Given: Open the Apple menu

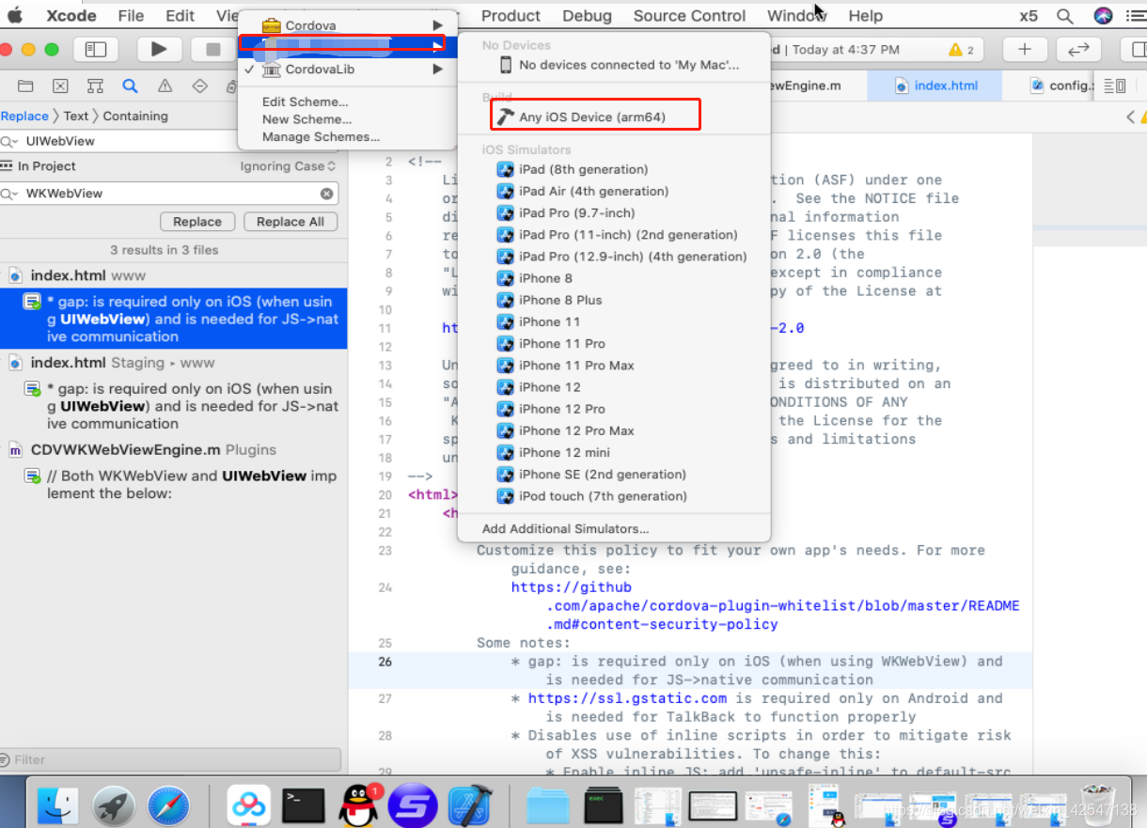Looking at the screenshot, I should click(15, 16).
